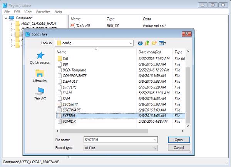
Task: Click the 5/23/2016 4:38 PM date cell
Action: (153, 122)
